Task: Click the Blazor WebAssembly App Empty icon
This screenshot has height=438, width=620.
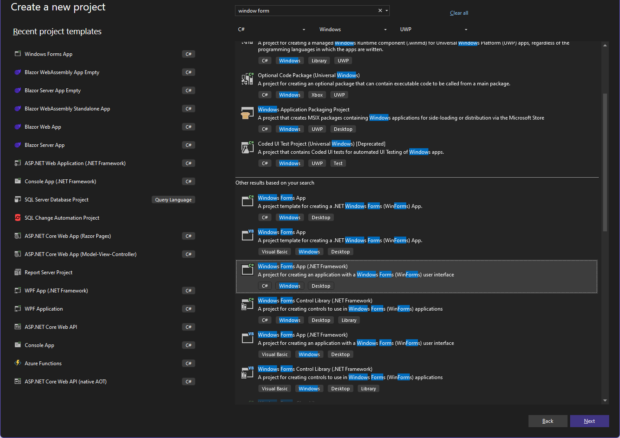Action: coord(18,72)
